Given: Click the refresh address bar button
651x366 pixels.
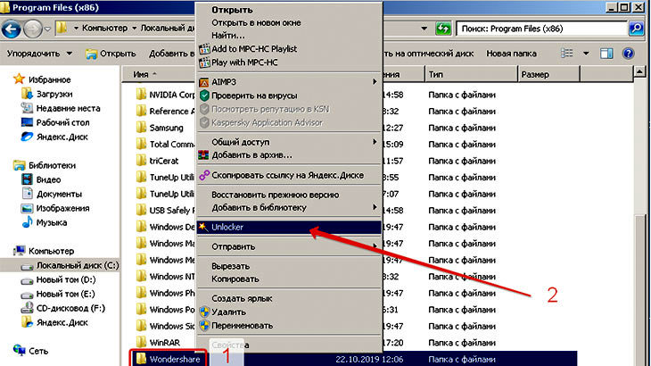Looking at the screenshot, I should pyautogui.click(x=443, y=29).
